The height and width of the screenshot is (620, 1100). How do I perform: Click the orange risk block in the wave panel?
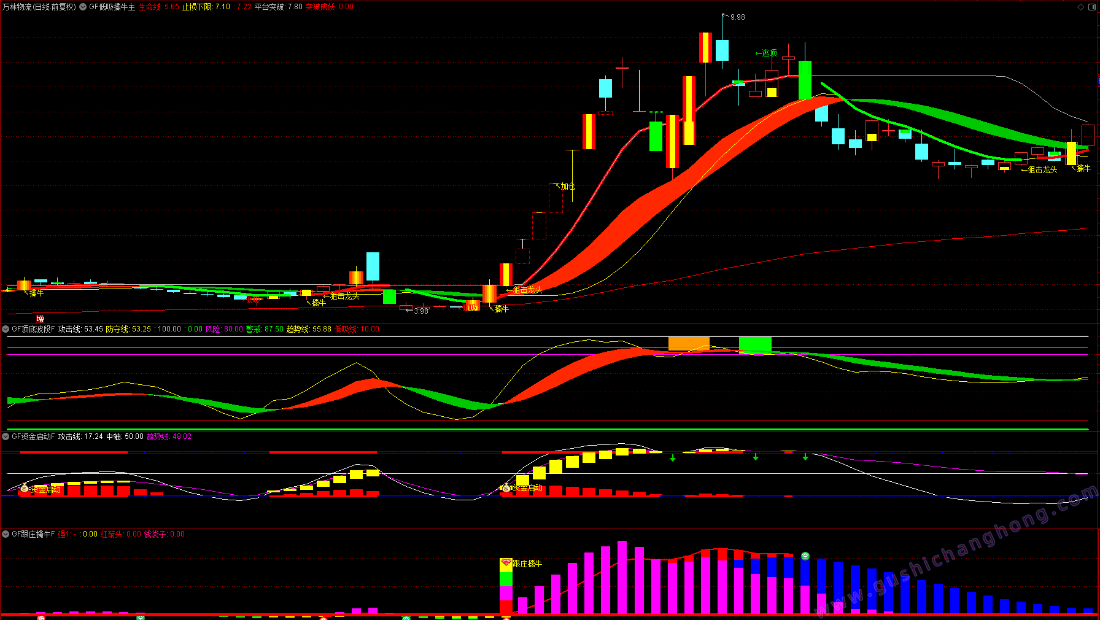tap(689, 343)
